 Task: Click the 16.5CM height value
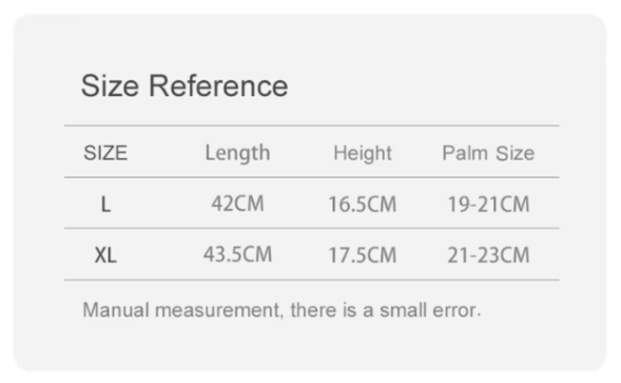click(362, 204)
